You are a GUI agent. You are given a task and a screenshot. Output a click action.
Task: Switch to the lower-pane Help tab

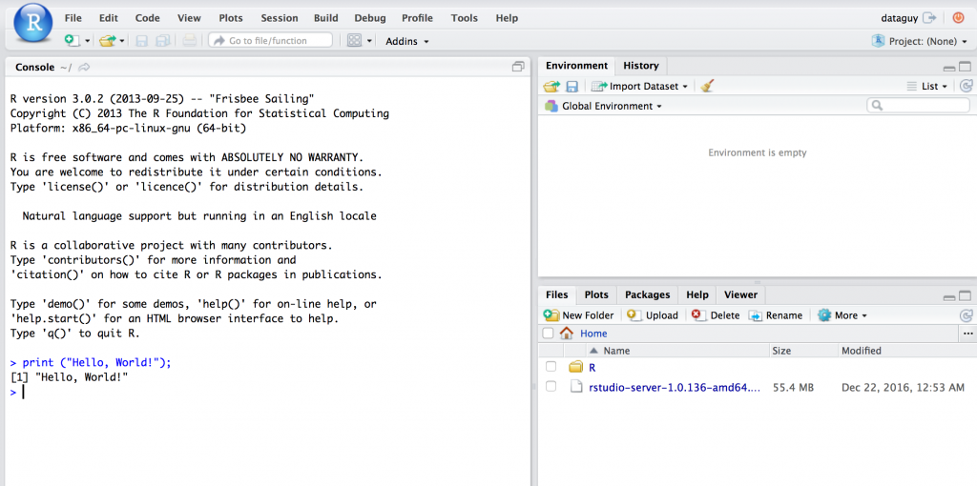[697, 294]
